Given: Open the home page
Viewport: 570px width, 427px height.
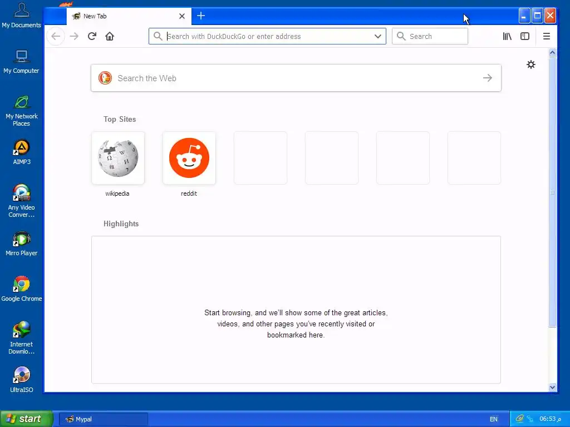Looking at the screenshot, I should (x=110, y=36).
